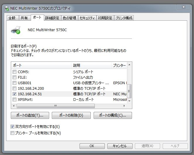194x155 pixels.
Task: Click the NEC Mu printer cell
Action: (120, 94)
